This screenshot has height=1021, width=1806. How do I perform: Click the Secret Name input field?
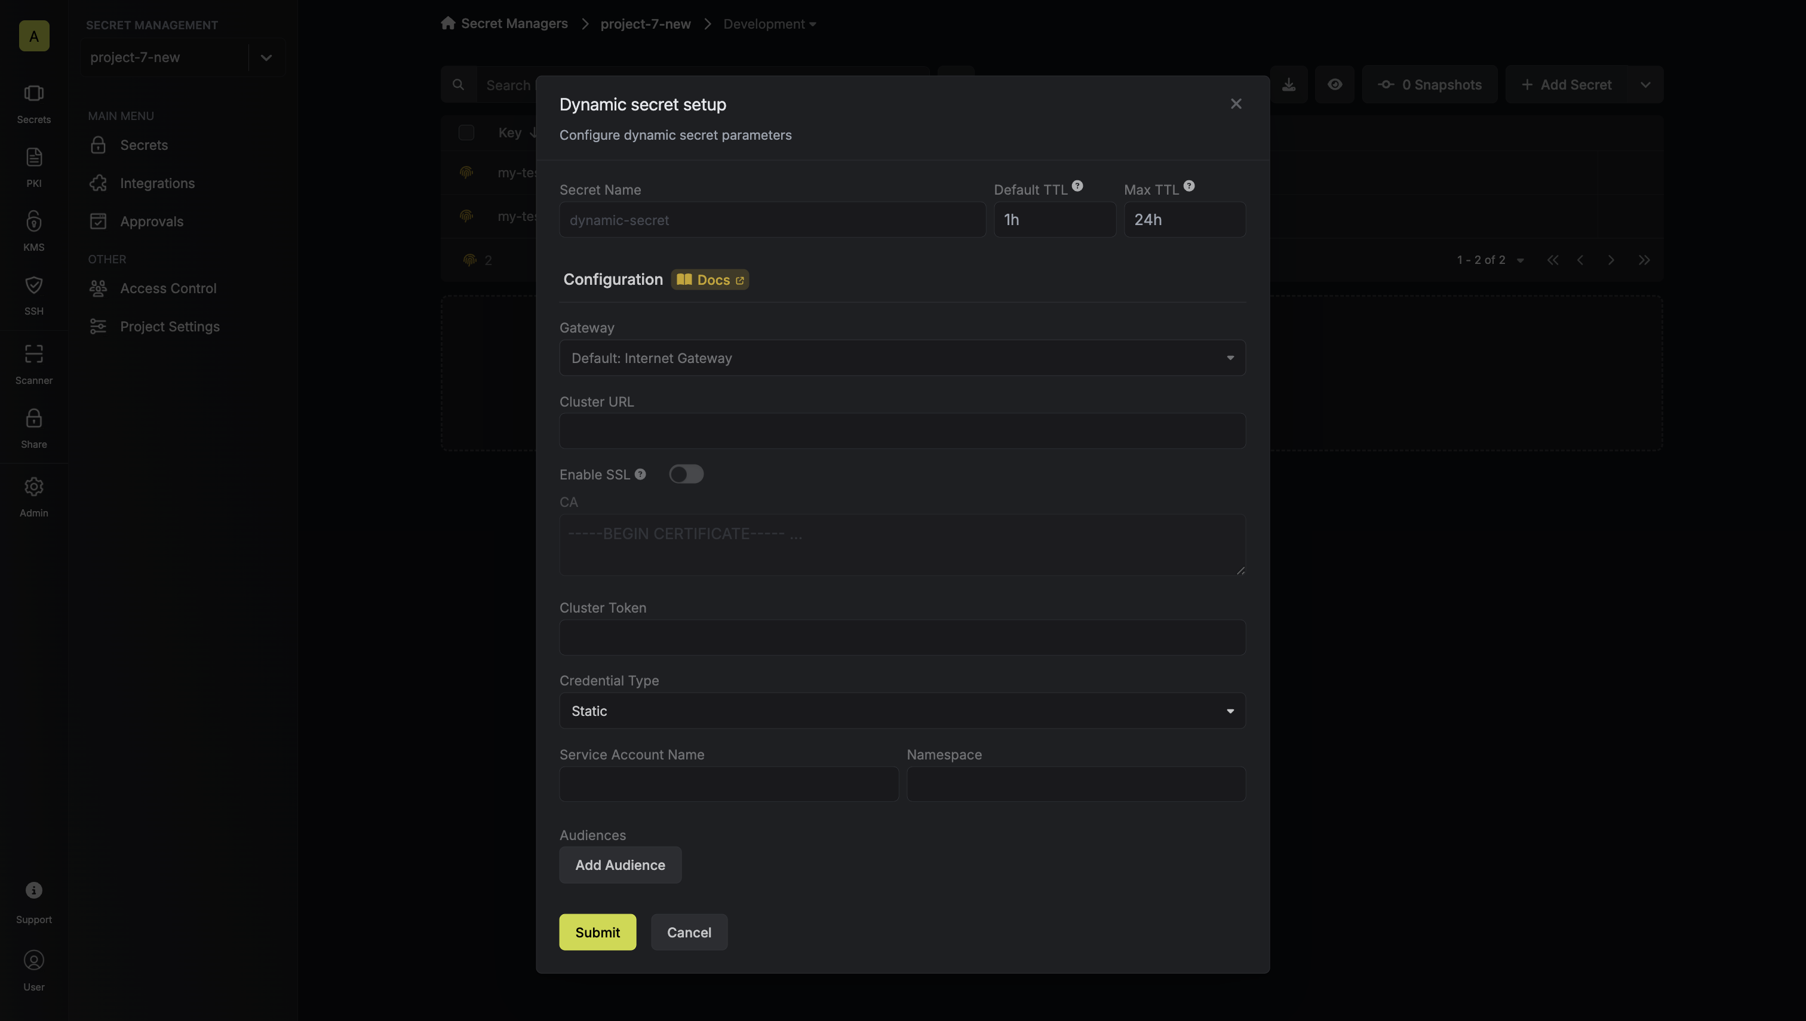click(772, 220)
